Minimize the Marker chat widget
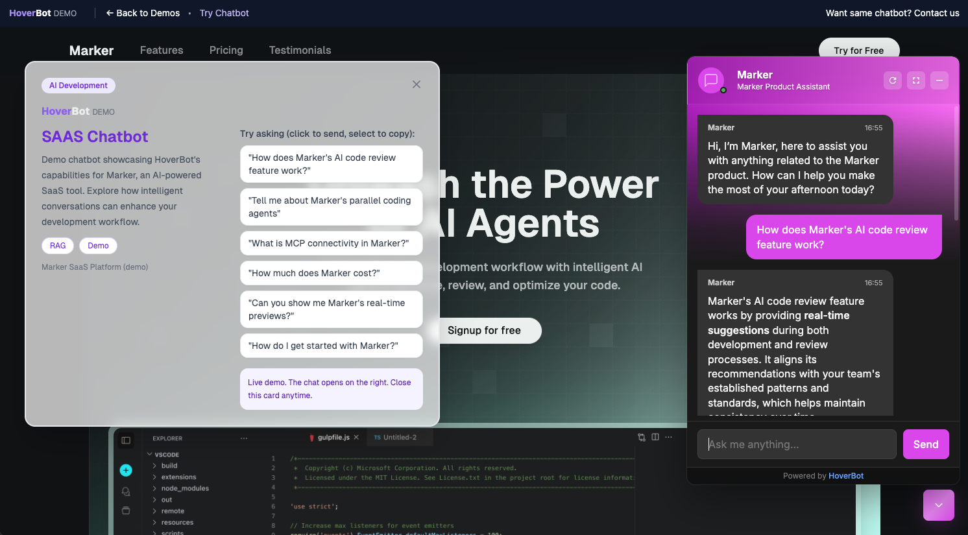The height and width of the screenshot is (535, 968). pos(939,80)
